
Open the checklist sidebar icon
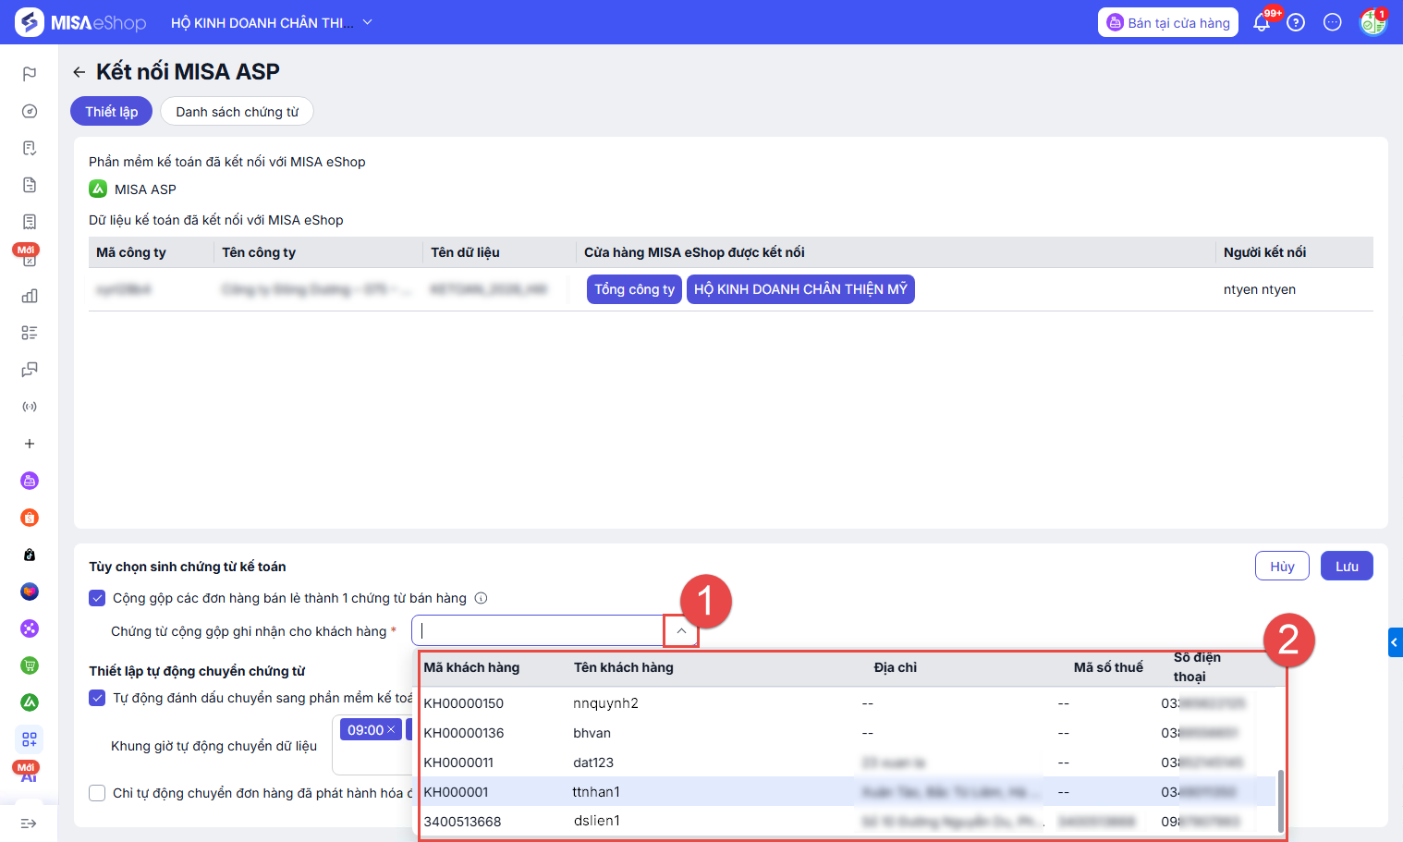point(30,333)
